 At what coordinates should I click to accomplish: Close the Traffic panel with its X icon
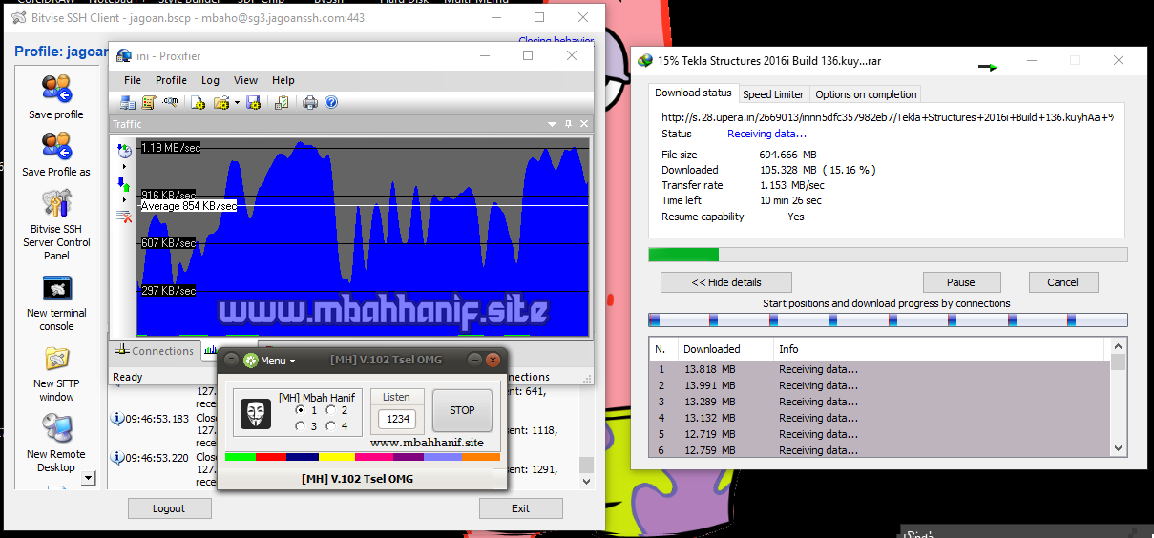584,124
